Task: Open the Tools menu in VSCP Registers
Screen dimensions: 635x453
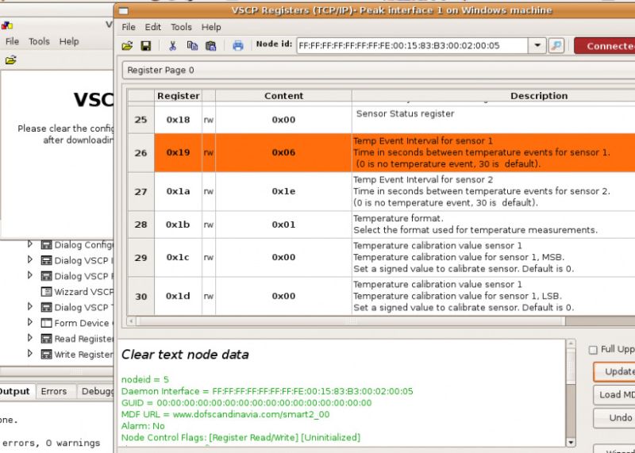Action: tap(181, 27)
